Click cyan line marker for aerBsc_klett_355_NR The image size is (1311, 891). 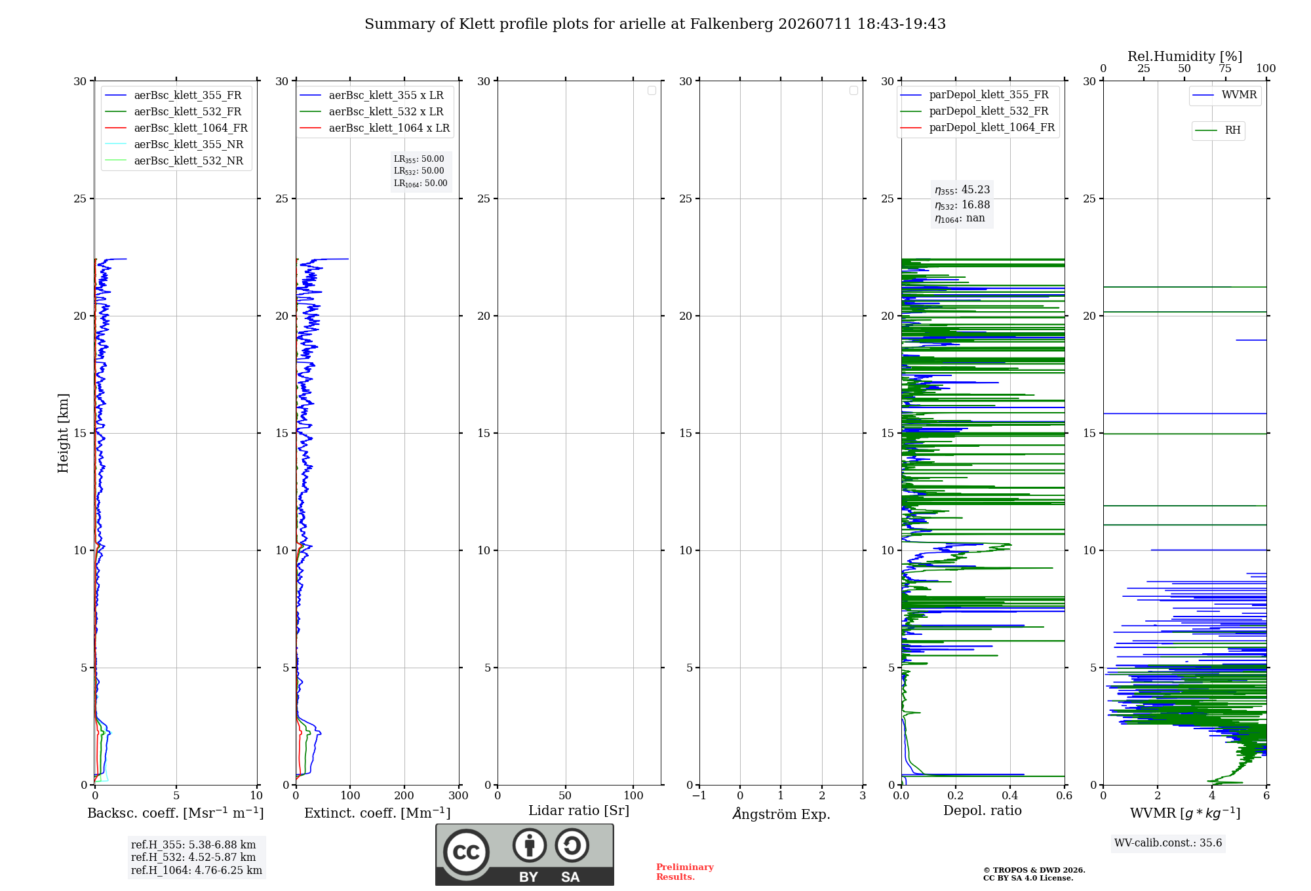(x=115, y=145)
